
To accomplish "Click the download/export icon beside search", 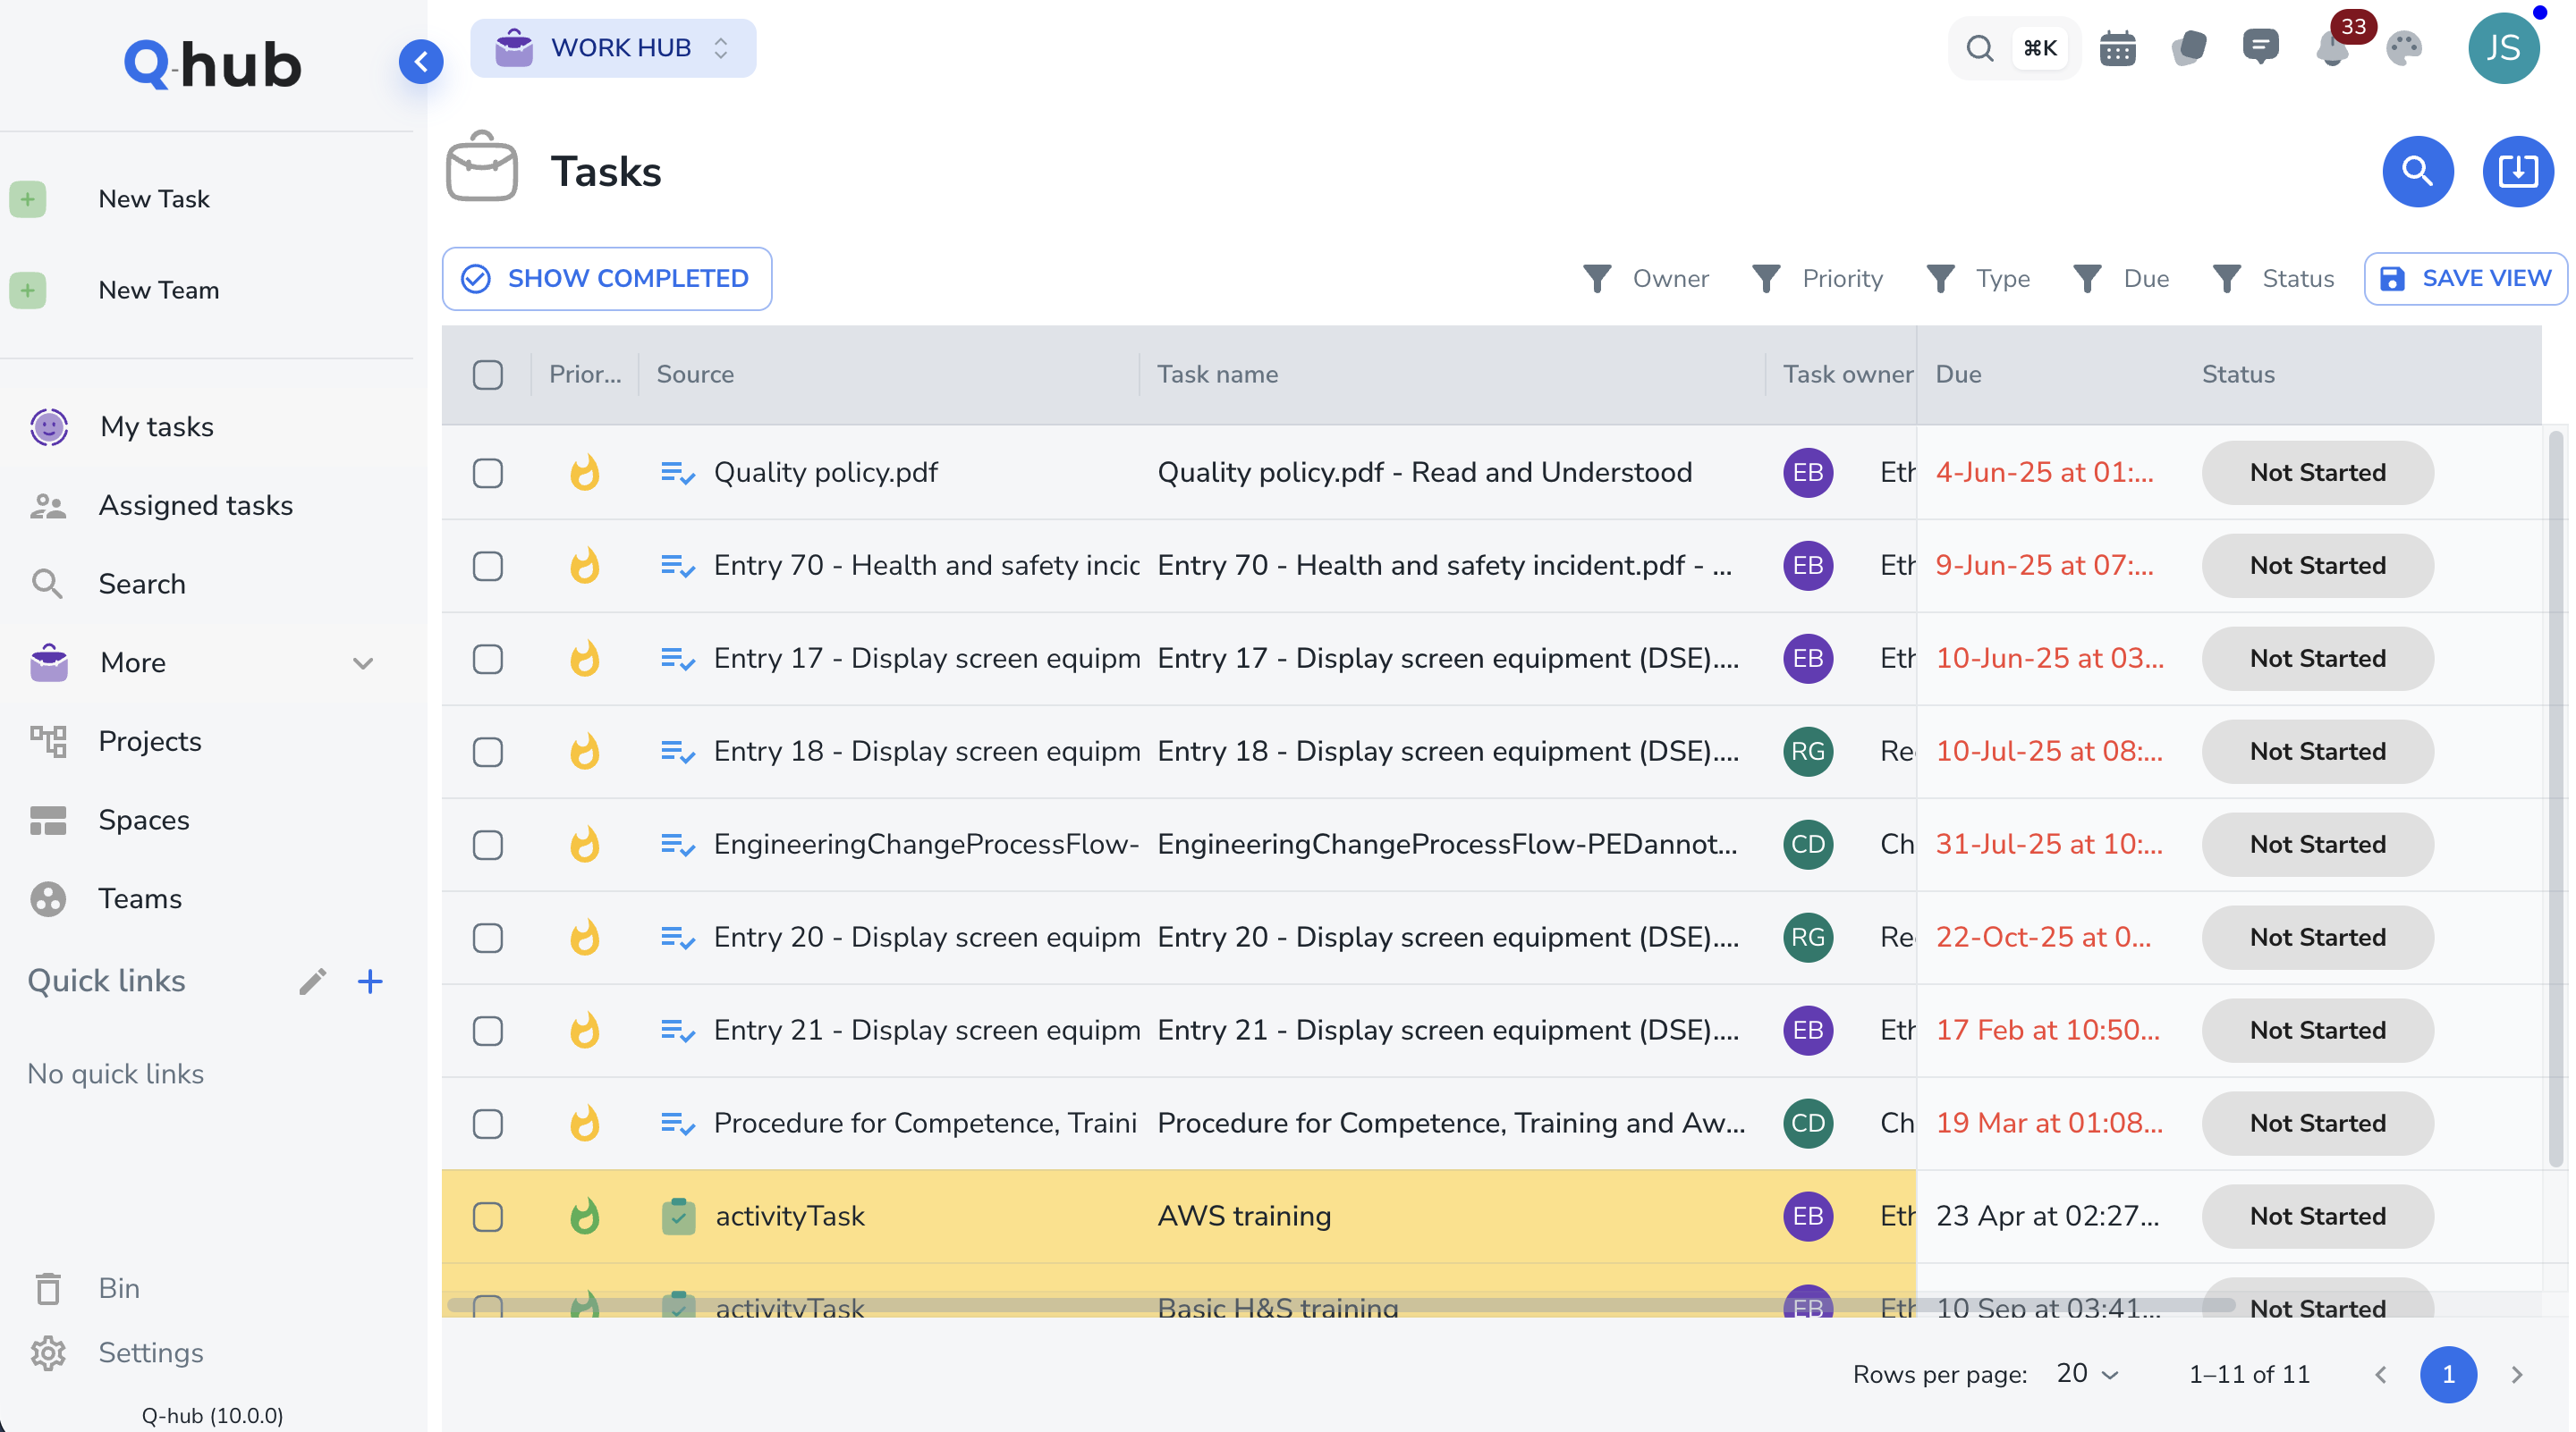I will click(2517, 171).
